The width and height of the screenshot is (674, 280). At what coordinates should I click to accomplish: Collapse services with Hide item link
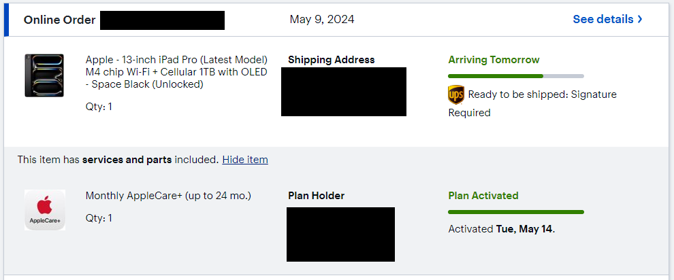coord(245,160)
